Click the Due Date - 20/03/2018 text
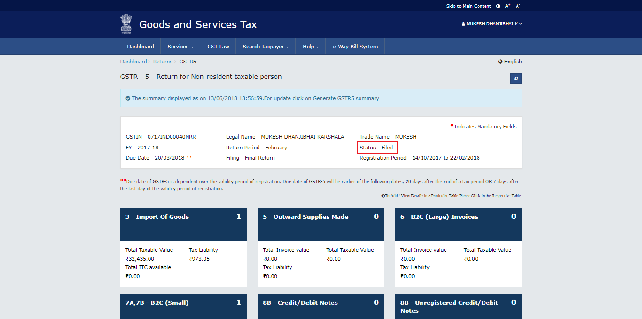This screenshot has width=642, height=319. click(x=155, y=158)
